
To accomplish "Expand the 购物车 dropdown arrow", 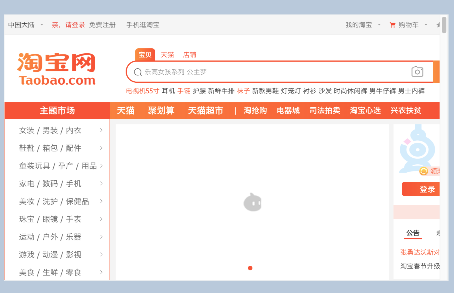I will 426,25.
